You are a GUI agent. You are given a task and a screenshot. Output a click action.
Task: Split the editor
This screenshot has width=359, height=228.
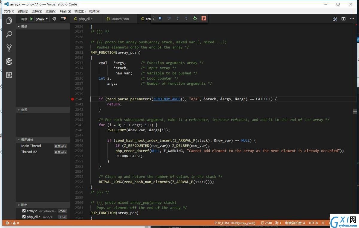(343, 19)
